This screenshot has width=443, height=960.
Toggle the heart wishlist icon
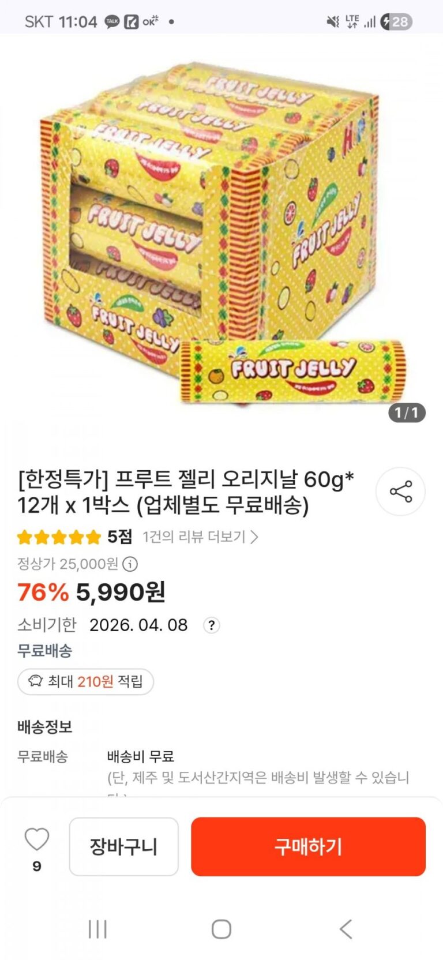pyautogui.click(x=36, y=840)
